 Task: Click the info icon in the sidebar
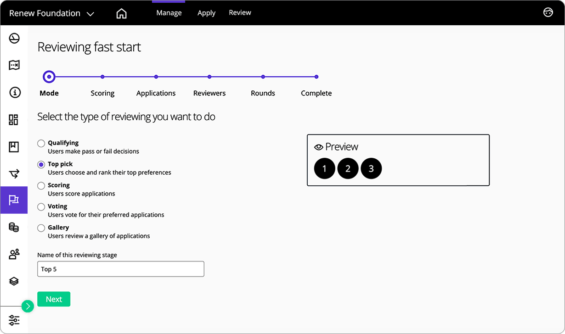coord(14,92)
